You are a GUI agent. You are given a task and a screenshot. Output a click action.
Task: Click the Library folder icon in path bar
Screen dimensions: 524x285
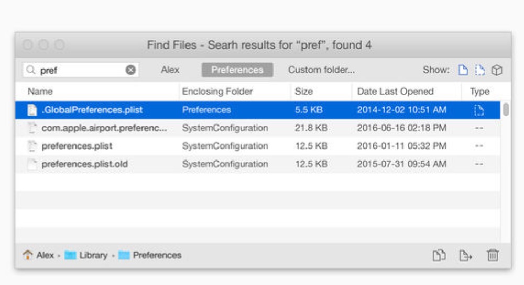coord(70,255)
